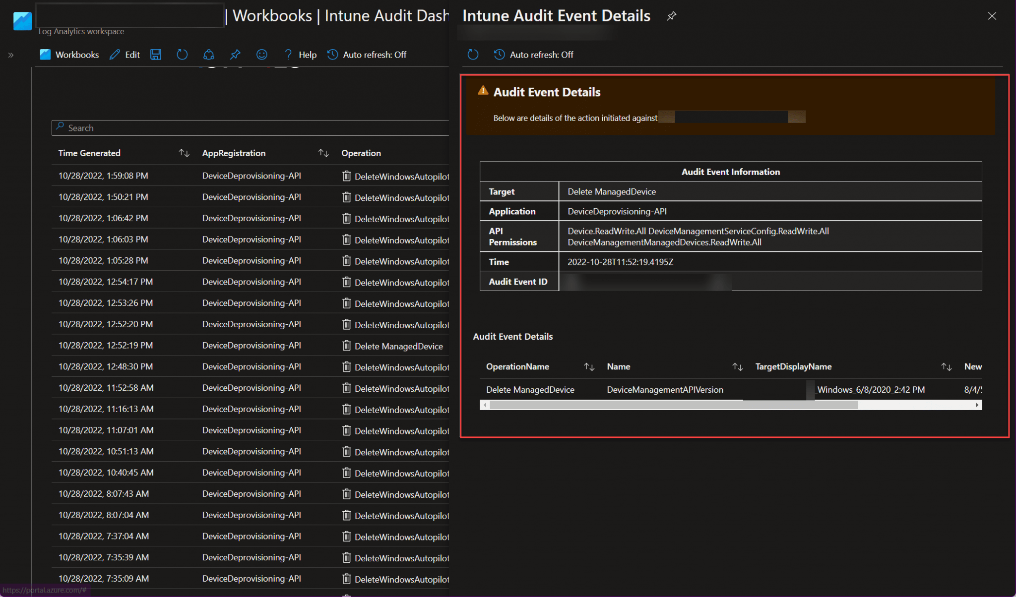Sort the Time Generated column

coord(184,153)
